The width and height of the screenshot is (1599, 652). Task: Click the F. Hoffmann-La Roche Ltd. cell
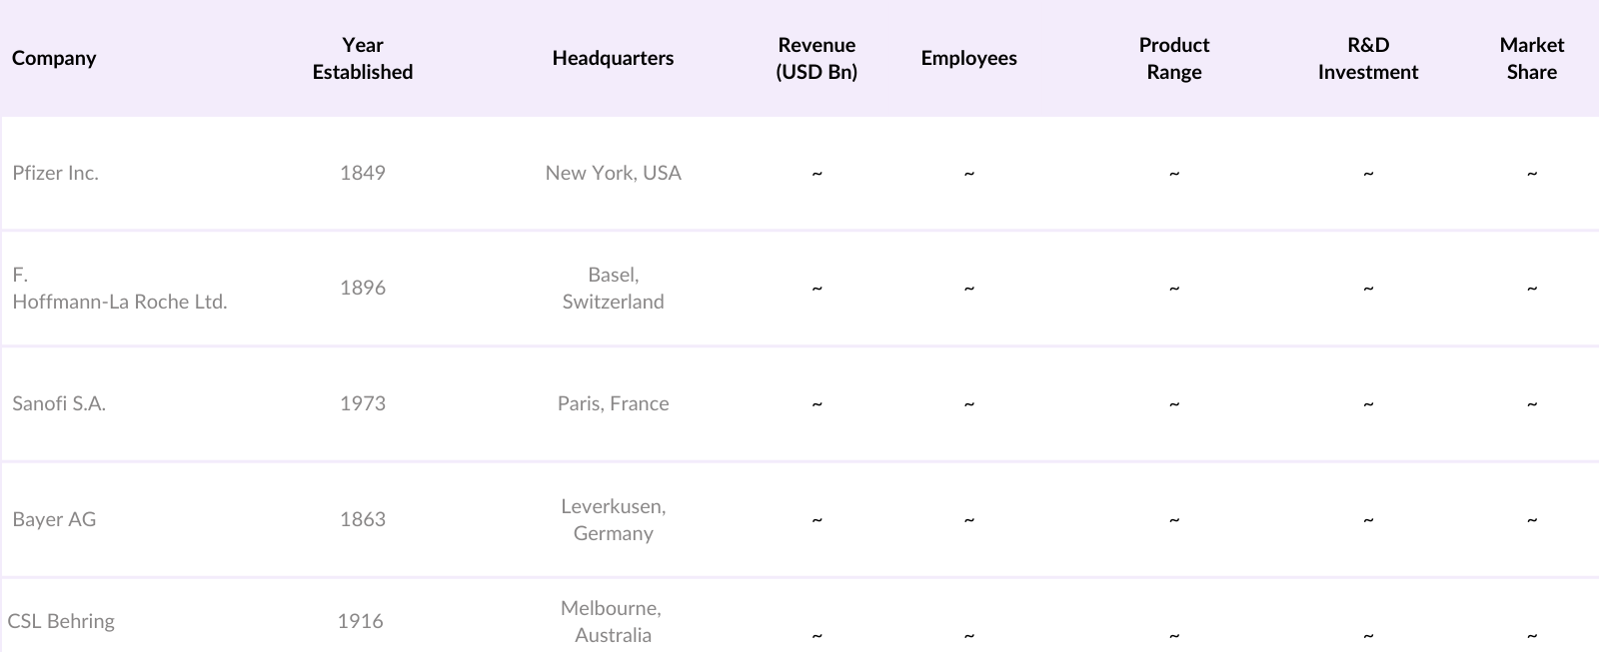[x=119, y=289]
